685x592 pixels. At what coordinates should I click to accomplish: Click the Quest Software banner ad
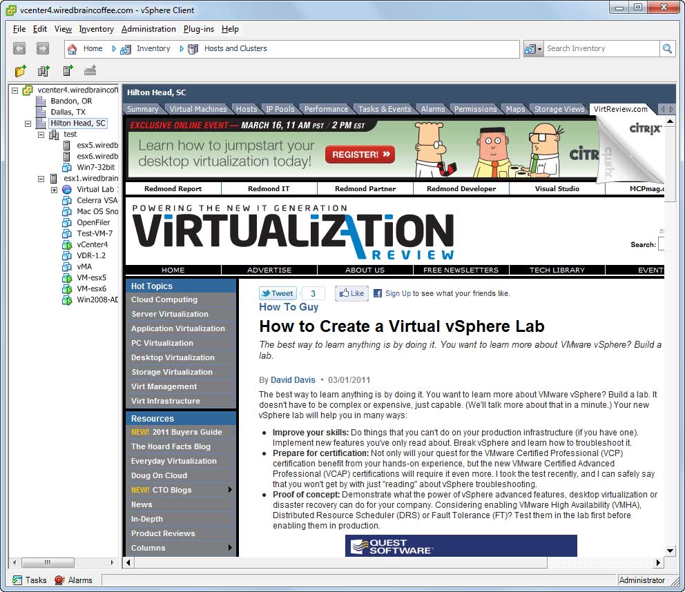pos(461,546)
